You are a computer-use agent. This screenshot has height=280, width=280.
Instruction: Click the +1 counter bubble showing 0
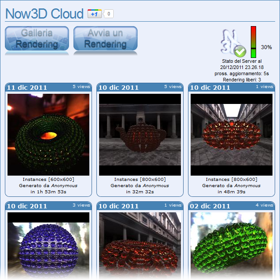pos(108,14)
